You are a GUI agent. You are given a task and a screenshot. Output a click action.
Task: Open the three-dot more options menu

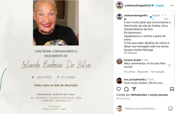(x=172, y=5)
